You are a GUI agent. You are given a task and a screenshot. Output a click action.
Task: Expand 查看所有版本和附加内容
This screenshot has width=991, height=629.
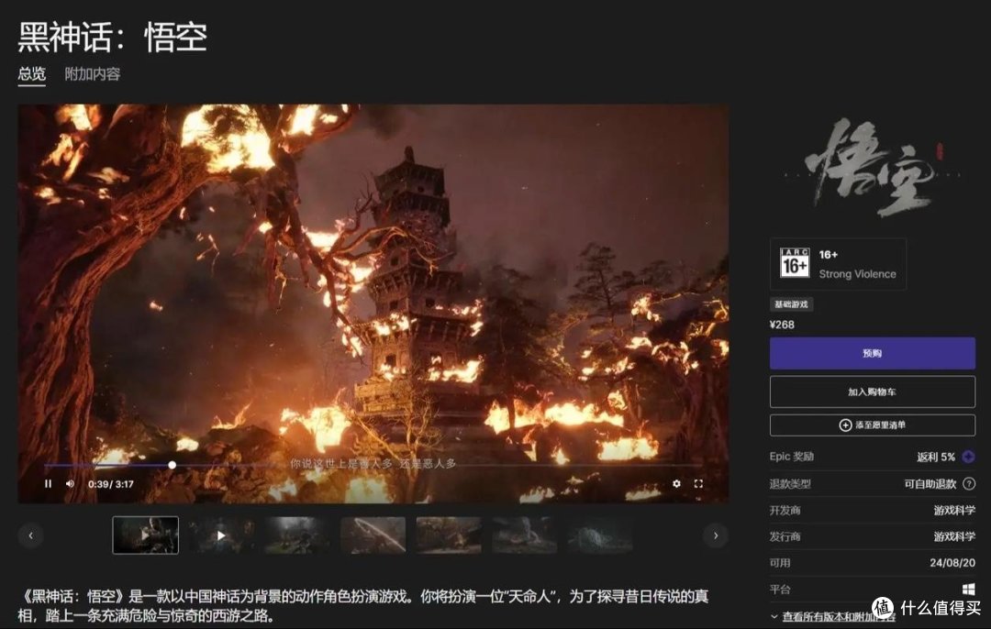coord(832,616)
